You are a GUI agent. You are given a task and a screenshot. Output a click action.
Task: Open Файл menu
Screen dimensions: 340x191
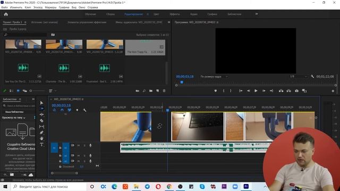tap(4, 7)
